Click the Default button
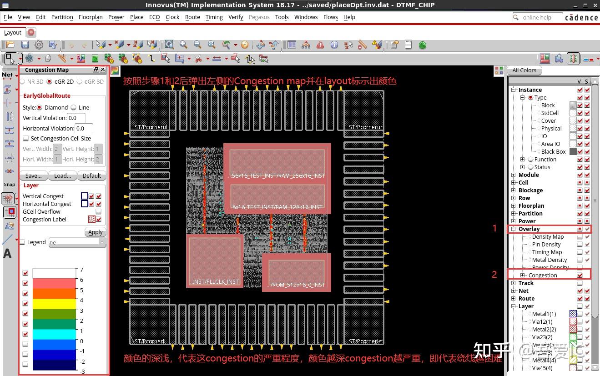This screenshot has width=600, height=376. click(91, 176)
